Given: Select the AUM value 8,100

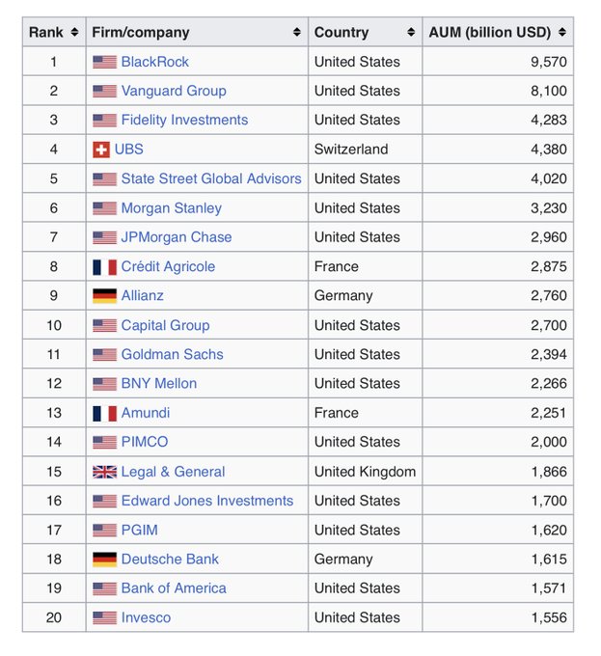Looking at the screenshot, I should click(548, 91).
